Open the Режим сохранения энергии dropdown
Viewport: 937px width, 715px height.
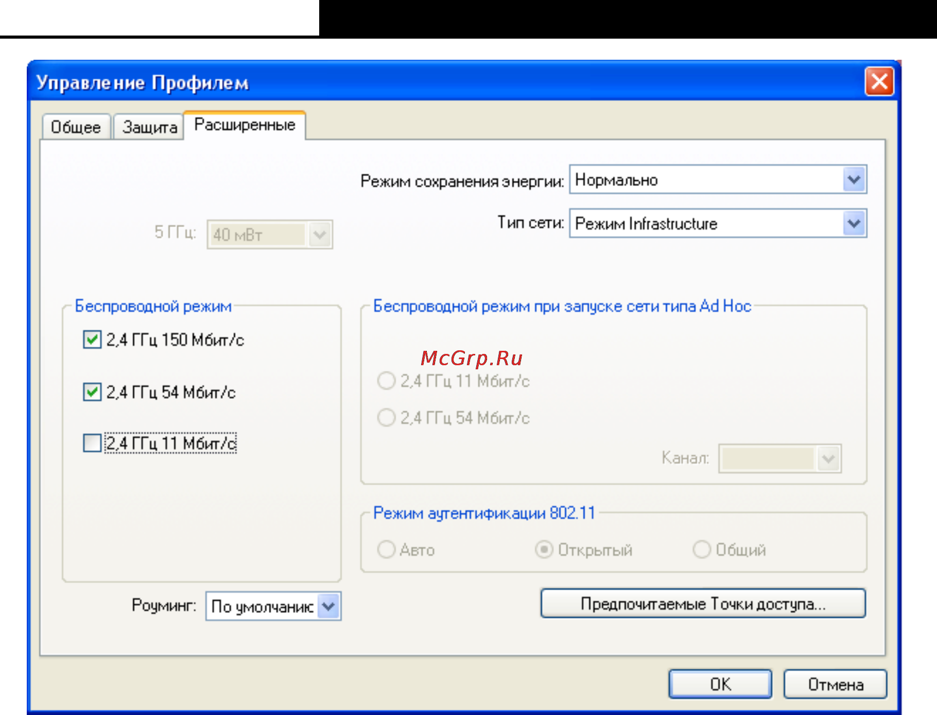[x=718, y=179]
